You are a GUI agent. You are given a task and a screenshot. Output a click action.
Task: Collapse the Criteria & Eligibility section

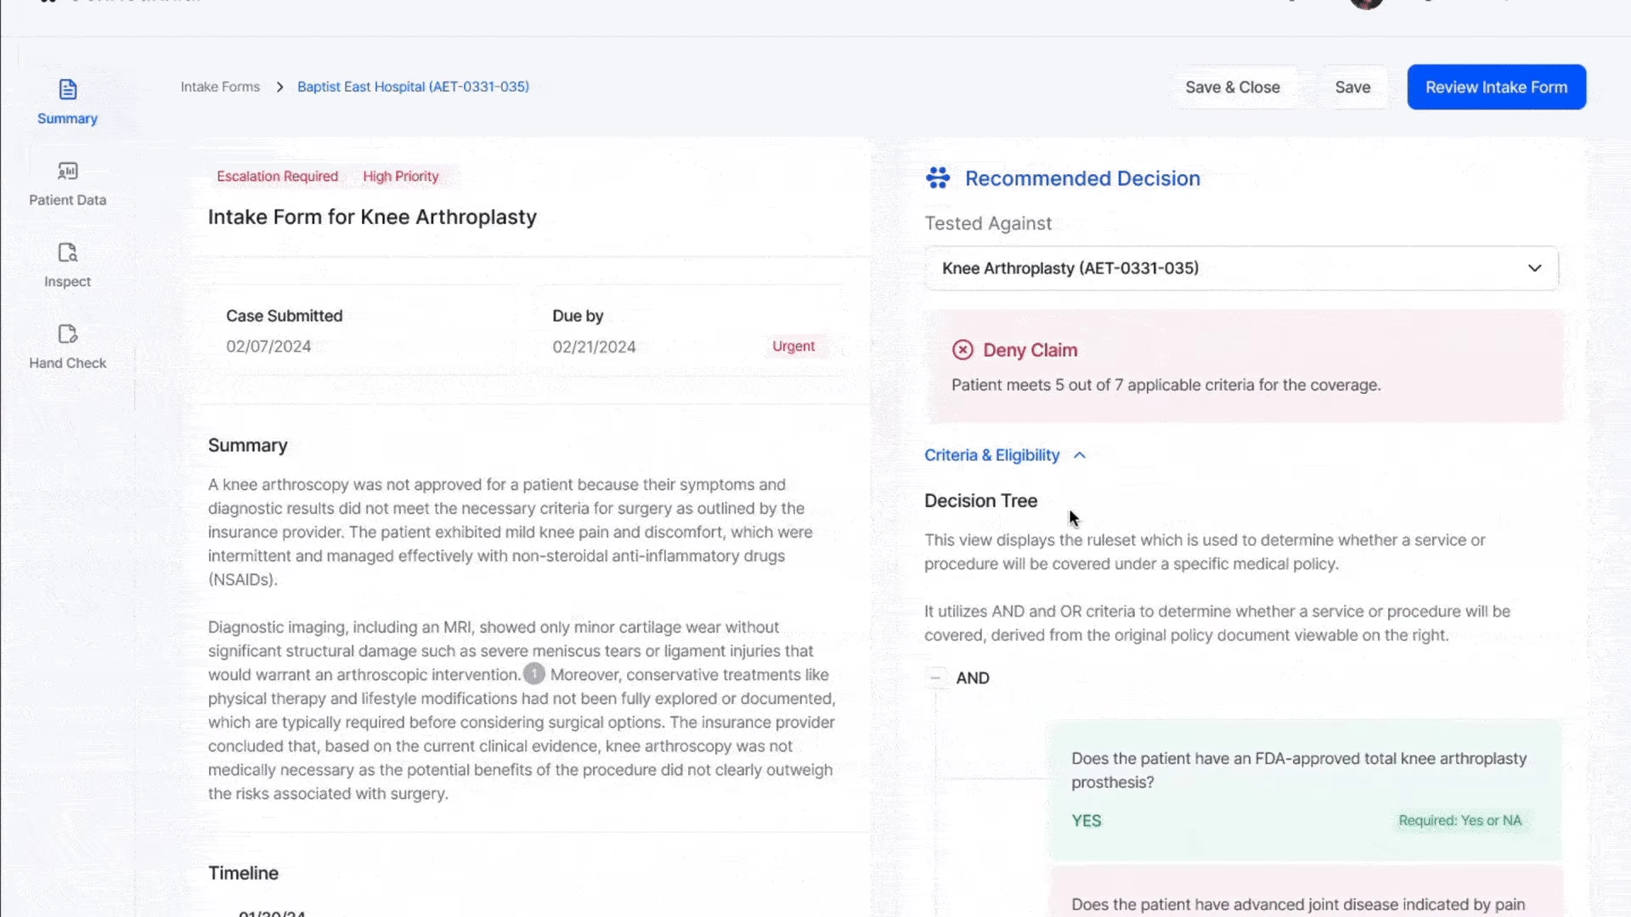(1005, 455)
